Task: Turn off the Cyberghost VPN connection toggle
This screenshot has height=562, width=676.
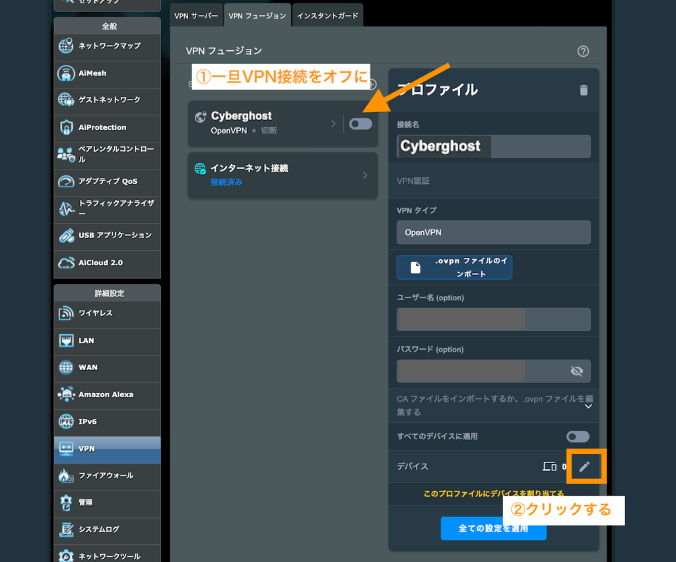Action: point(360,123)
